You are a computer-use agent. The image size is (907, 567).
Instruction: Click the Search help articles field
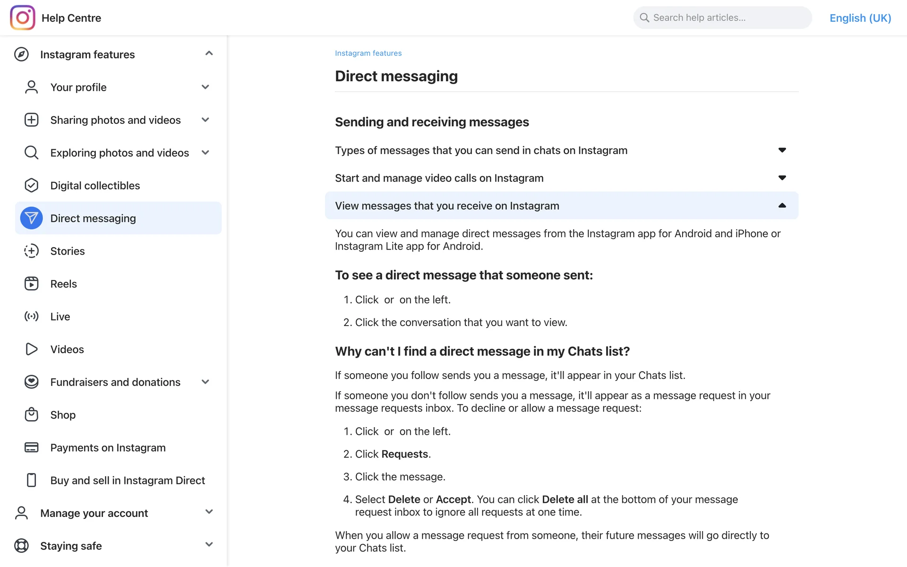(x=723, y=18)
